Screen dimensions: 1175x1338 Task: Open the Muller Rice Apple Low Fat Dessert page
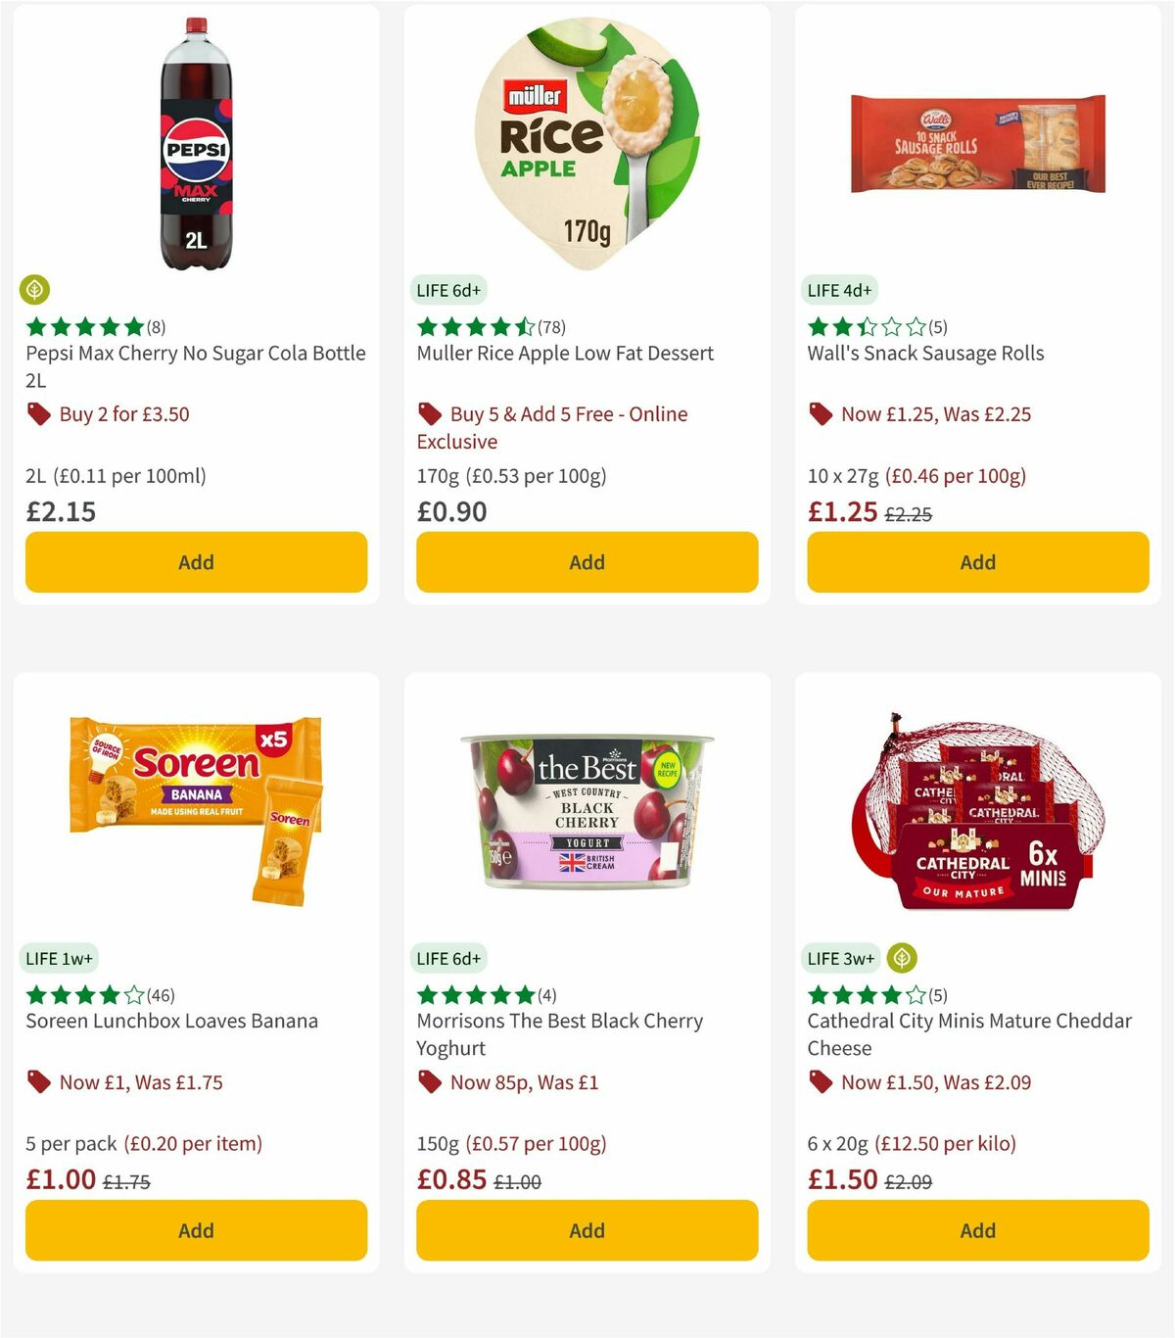564,353
